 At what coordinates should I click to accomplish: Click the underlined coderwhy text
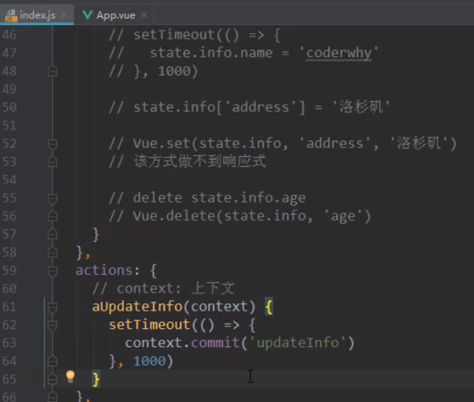(x=339, y=53)
